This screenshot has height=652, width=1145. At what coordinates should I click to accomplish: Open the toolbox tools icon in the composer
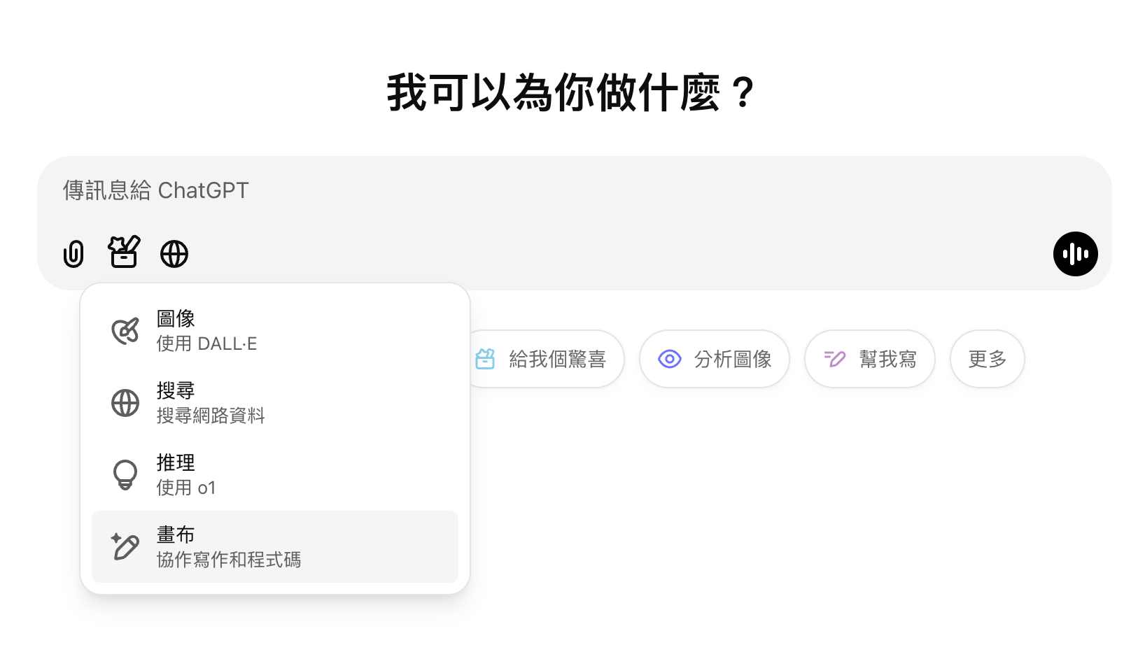pos(124,253)
